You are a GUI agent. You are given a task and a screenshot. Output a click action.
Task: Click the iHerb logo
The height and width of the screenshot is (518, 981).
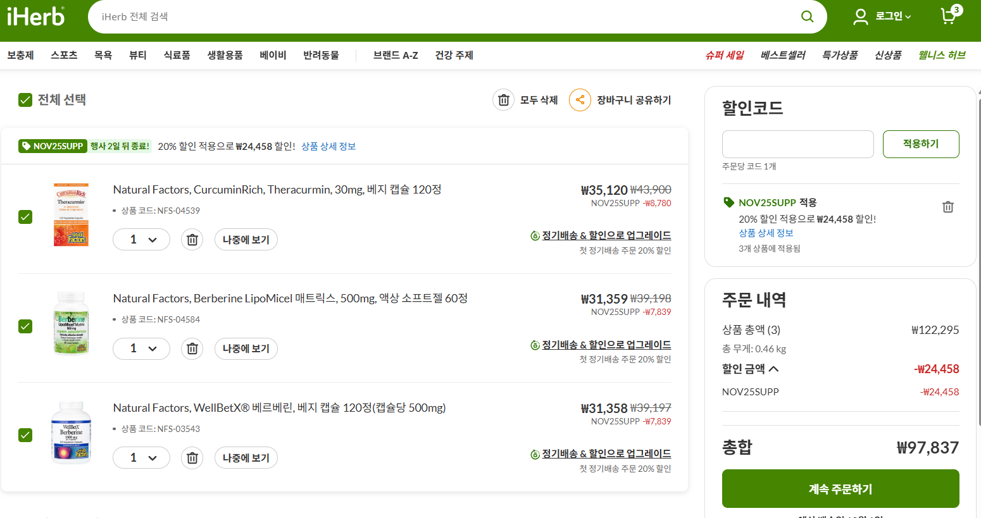click(x=36, y=16)
